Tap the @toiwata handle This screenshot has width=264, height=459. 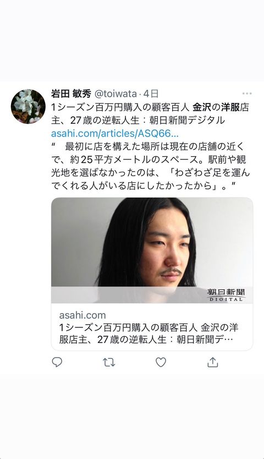[x=116, y=94]
